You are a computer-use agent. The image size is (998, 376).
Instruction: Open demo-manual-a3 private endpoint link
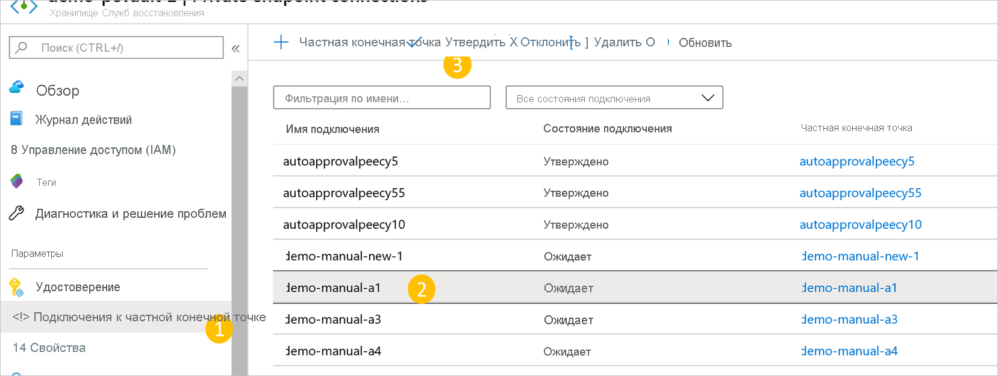[x=849, y=319]
